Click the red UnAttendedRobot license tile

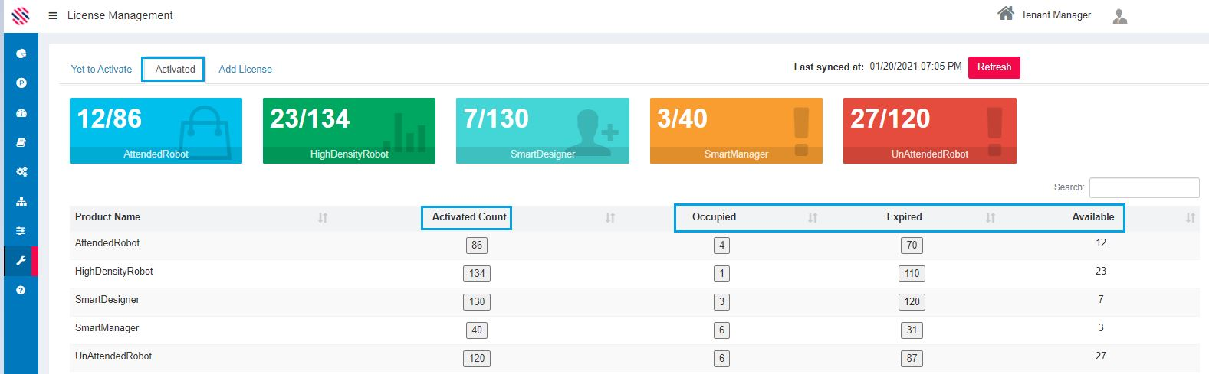[x=929, y=130]
